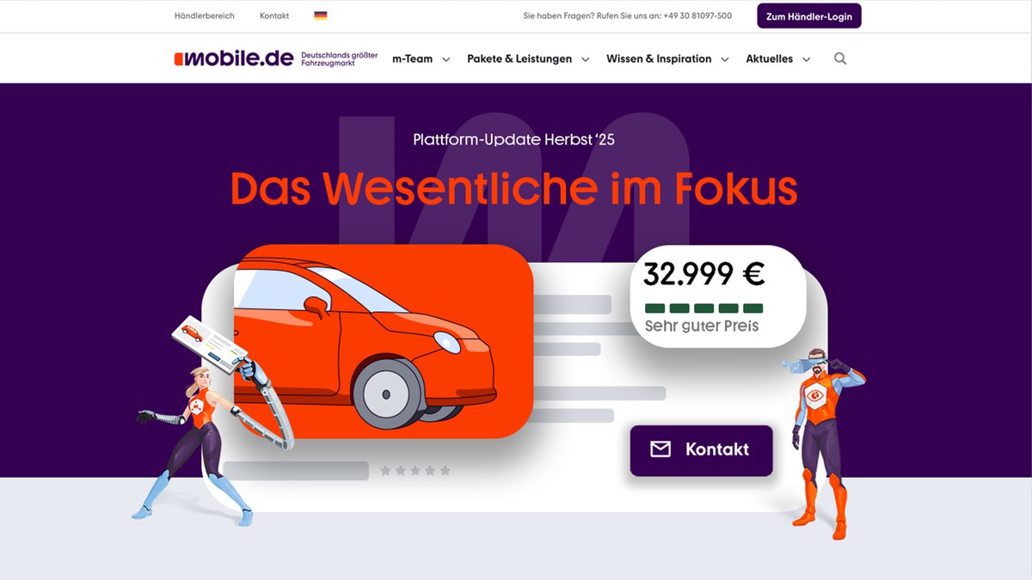The height and width of the screenshot is (580, 1032).
Task: Open the Pakete & Leistungen menu
Action: click(x=519, y=58)
